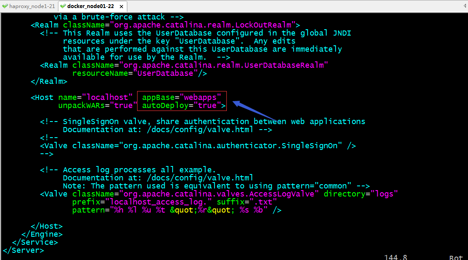Click the prefix="localhost_access_log." text
The height and width of the screenshot is (260, 468).
(x=142, y=202)
